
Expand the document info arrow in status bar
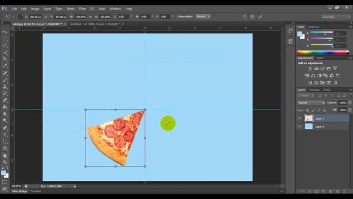pos(75,186)
